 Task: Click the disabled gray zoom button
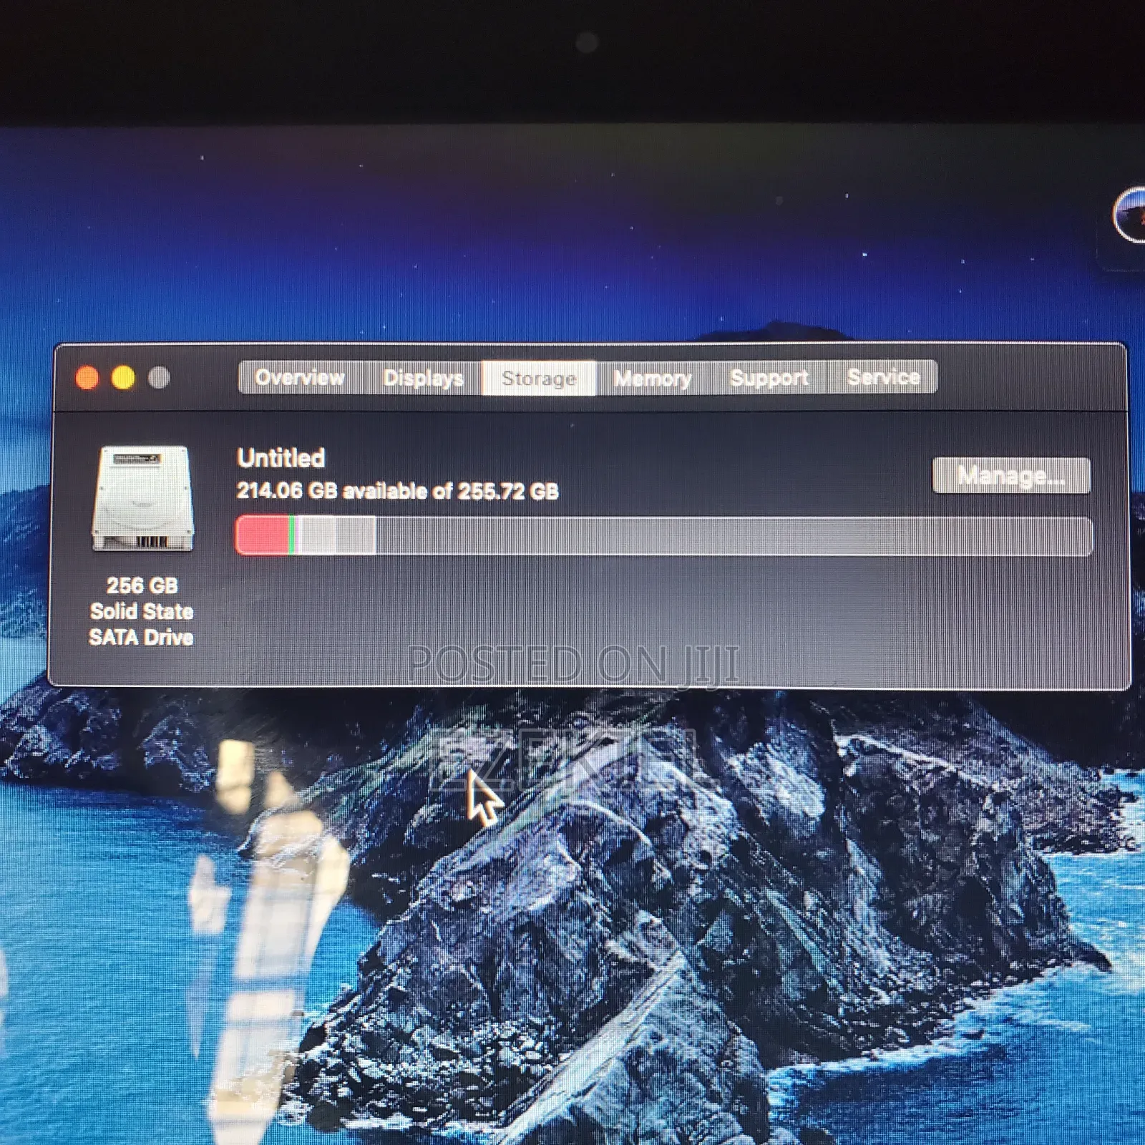159,378
